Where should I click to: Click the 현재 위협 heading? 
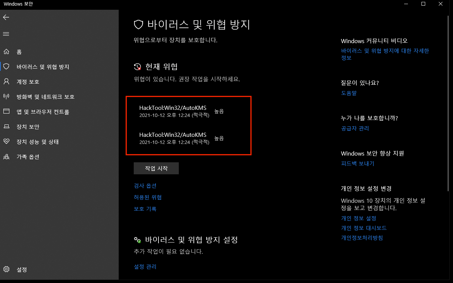click(x=162, y=67)
